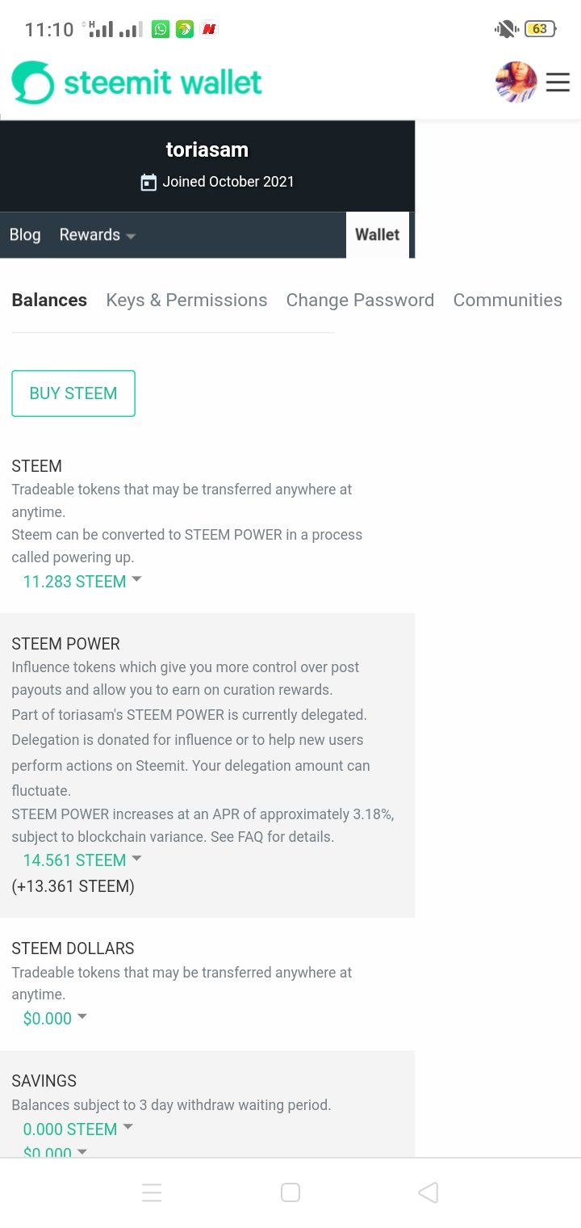
Task: Tap the Android back navigation triangle
Action: (x=428, y=1192)
